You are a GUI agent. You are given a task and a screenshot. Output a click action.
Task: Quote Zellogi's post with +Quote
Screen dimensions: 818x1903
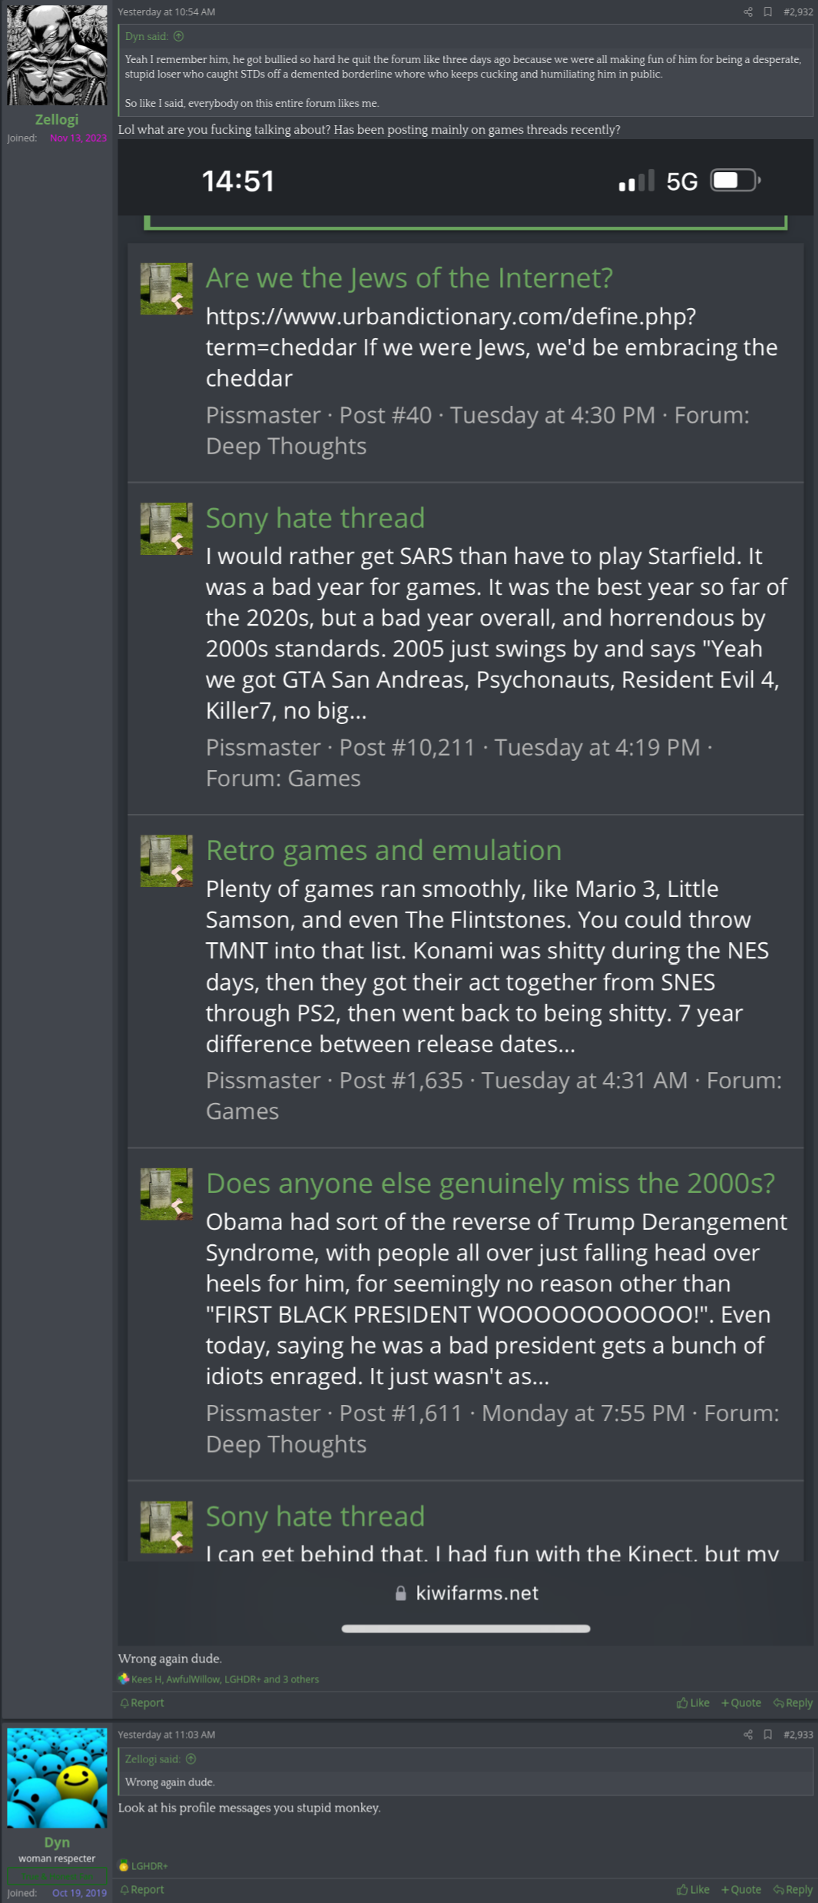tap(741, 1702)
